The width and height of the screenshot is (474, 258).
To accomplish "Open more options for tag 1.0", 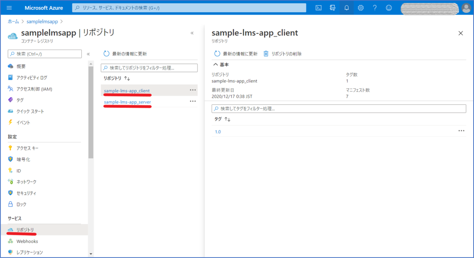I will [x=461, y=131].
